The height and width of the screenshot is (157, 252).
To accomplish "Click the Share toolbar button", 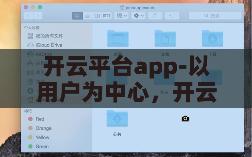I will click(x=155, y=16).
